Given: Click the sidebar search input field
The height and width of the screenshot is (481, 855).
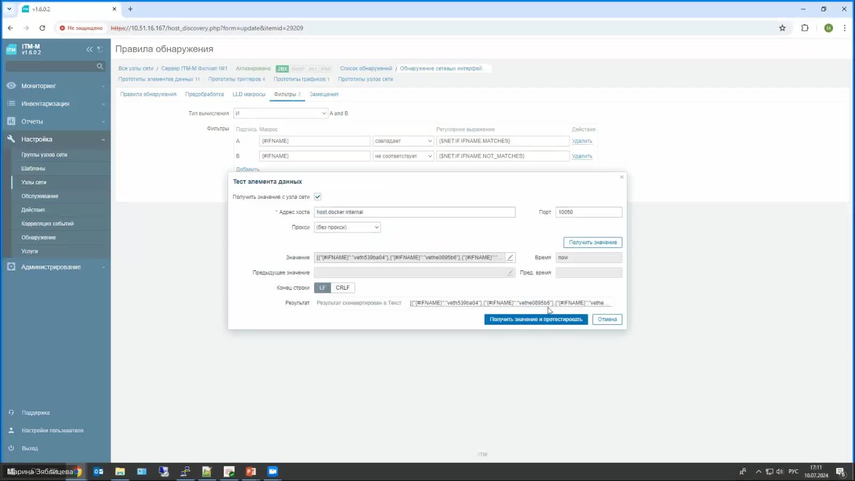Looking at the screenshot, I should (50, 66).
